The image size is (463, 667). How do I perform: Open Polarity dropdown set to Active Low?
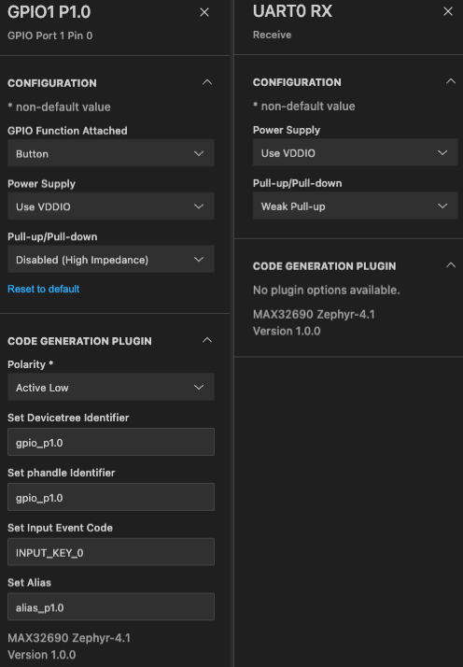pos(111,387)
